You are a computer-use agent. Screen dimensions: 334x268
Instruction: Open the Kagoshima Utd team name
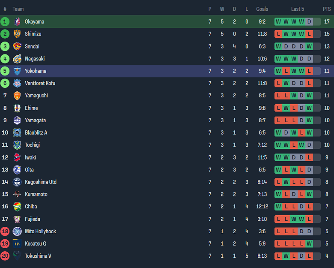pyautogui.click(x=41, y=182)
